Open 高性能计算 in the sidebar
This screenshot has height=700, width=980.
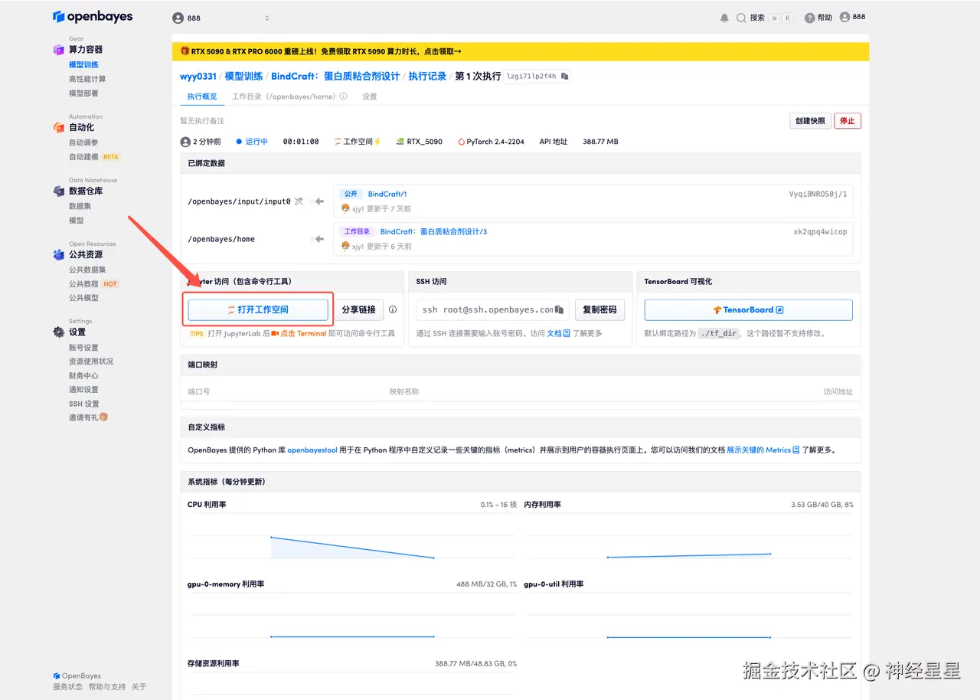pyautogui.click(x=87, y=79)
